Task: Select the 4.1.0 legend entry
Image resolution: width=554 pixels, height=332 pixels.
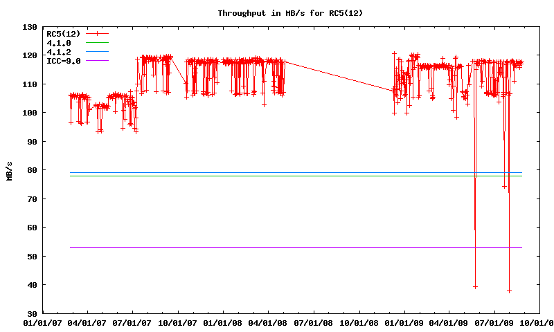Action: pyautogui.click(x=58, y=43)
